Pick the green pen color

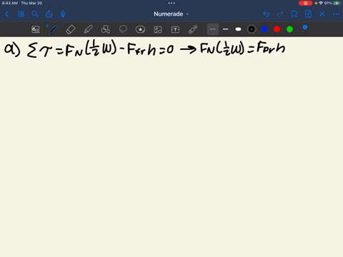tap(289, 29)
